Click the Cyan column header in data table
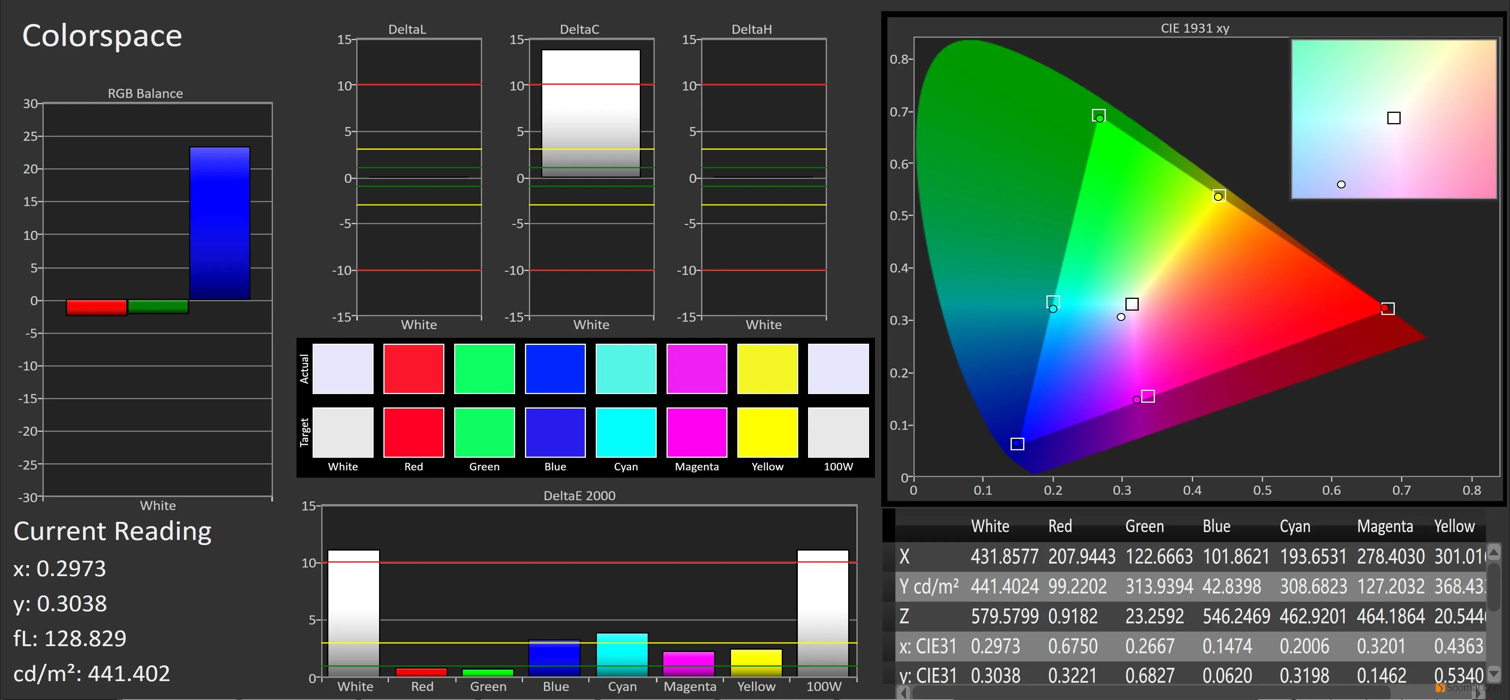 1294,527
